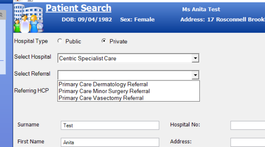265x147 pixels.
Task: Click the Sex: Female header text
Action: pos(137,20)
